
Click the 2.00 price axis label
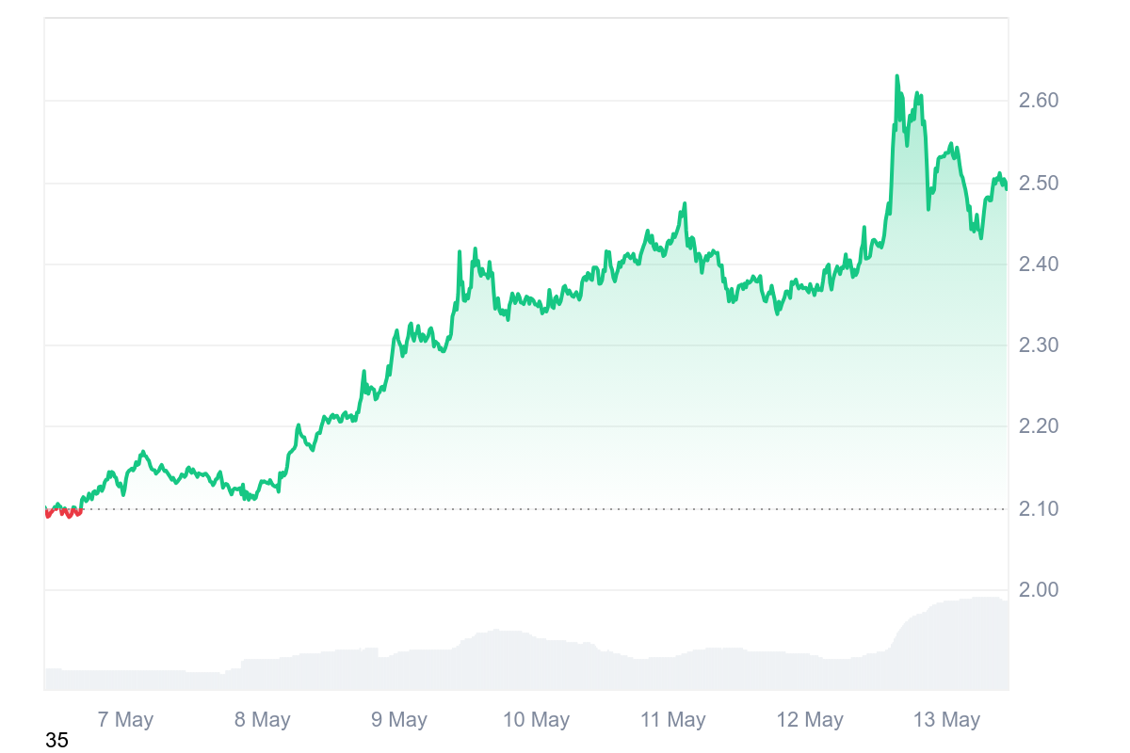pyautogui.click(x=1040, y=590)
